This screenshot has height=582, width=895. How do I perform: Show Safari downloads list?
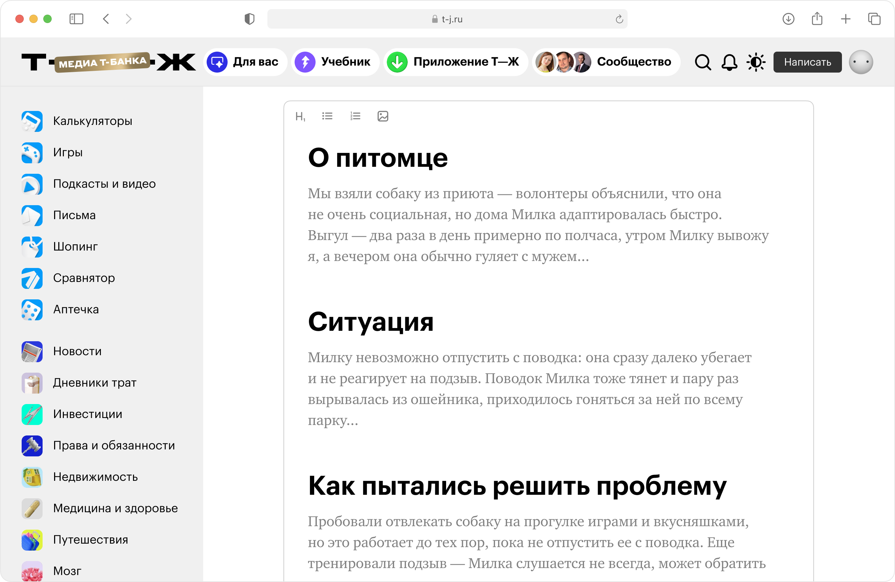(788, 19)
